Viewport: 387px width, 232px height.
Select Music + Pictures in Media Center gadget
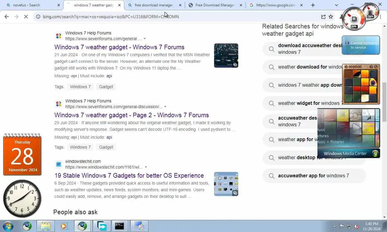click(x=330, y=142)
